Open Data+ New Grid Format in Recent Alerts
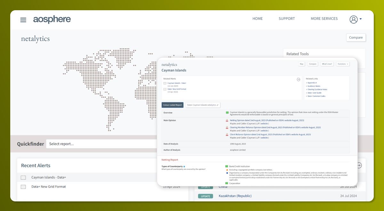Screen dimensions: 384x211 [49, 187]
